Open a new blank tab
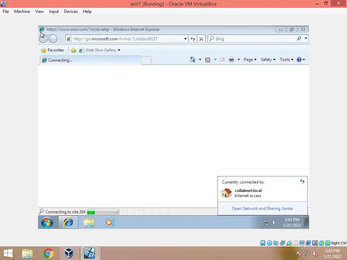Viewport: 347px width, 260px height. [146, 60]
